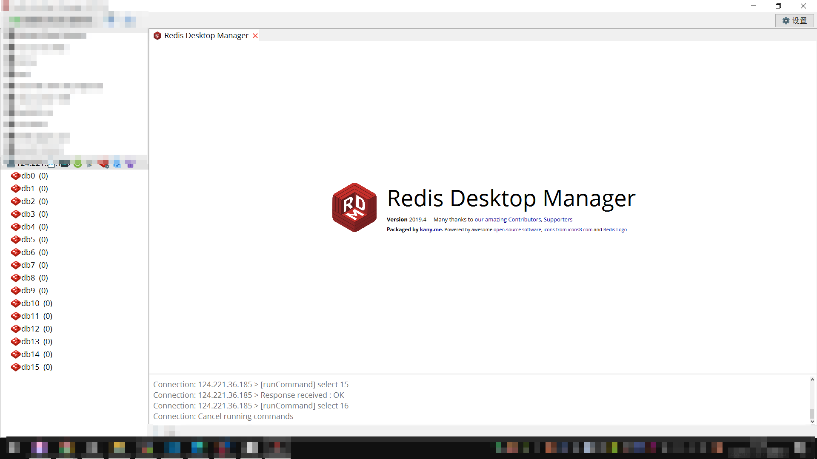The height and width of the screenshot is (459, 817).
Task: Click the green reload icon on connection row
Action: (77, 164)
